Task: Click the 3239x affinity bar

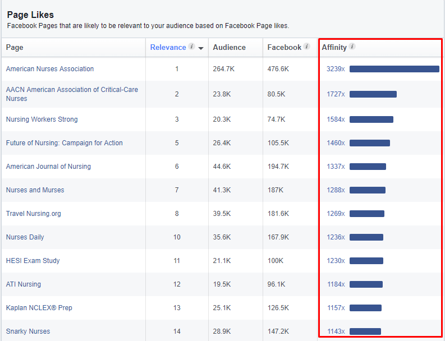Action: click(394, 69)
